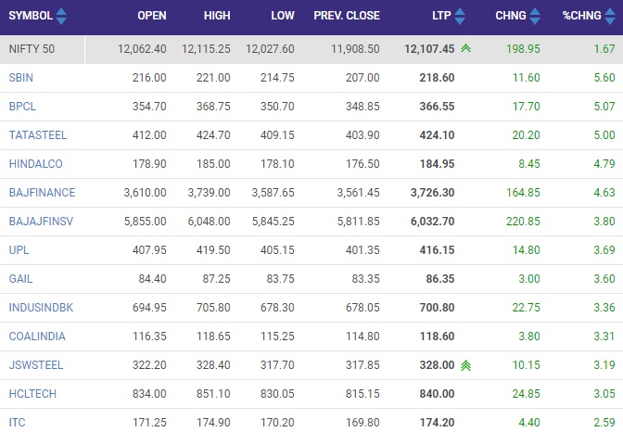Sort by CHNG using its arrow icon
623x432 pixels.
pyautogui.click(x=535, y=16)
